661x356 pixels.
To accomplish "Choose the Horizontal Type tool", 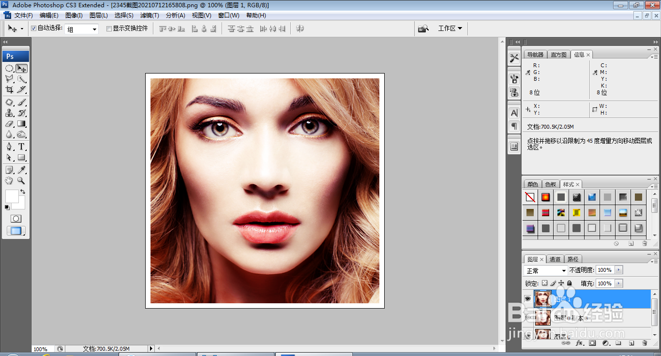I will [x=22, y=147].
